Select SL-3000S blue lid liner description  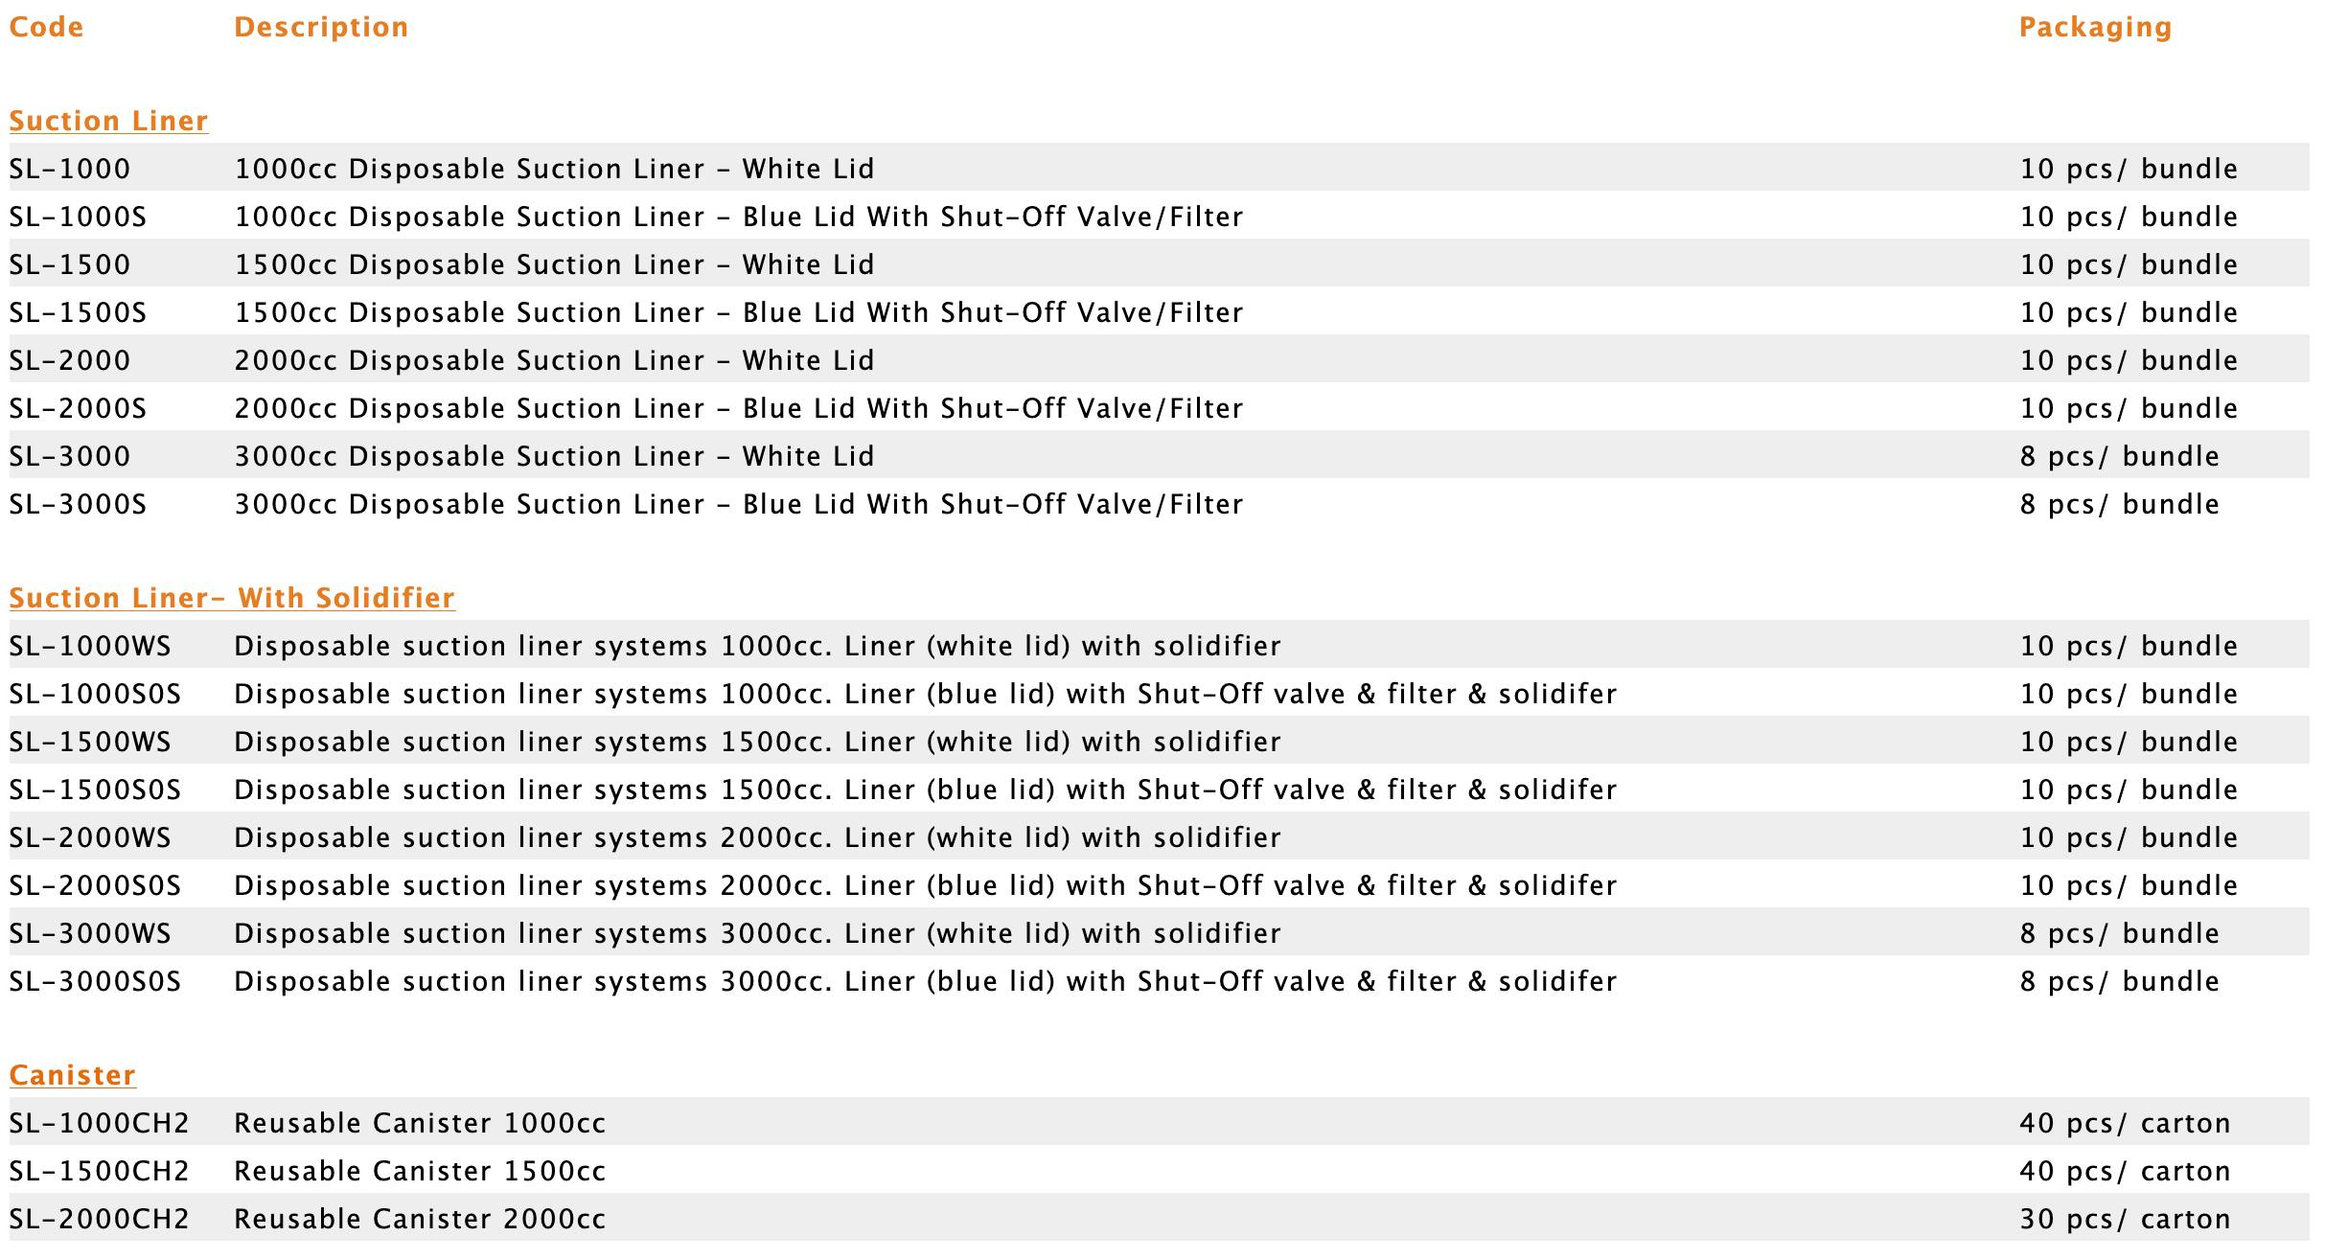click(x=738, y=505)
